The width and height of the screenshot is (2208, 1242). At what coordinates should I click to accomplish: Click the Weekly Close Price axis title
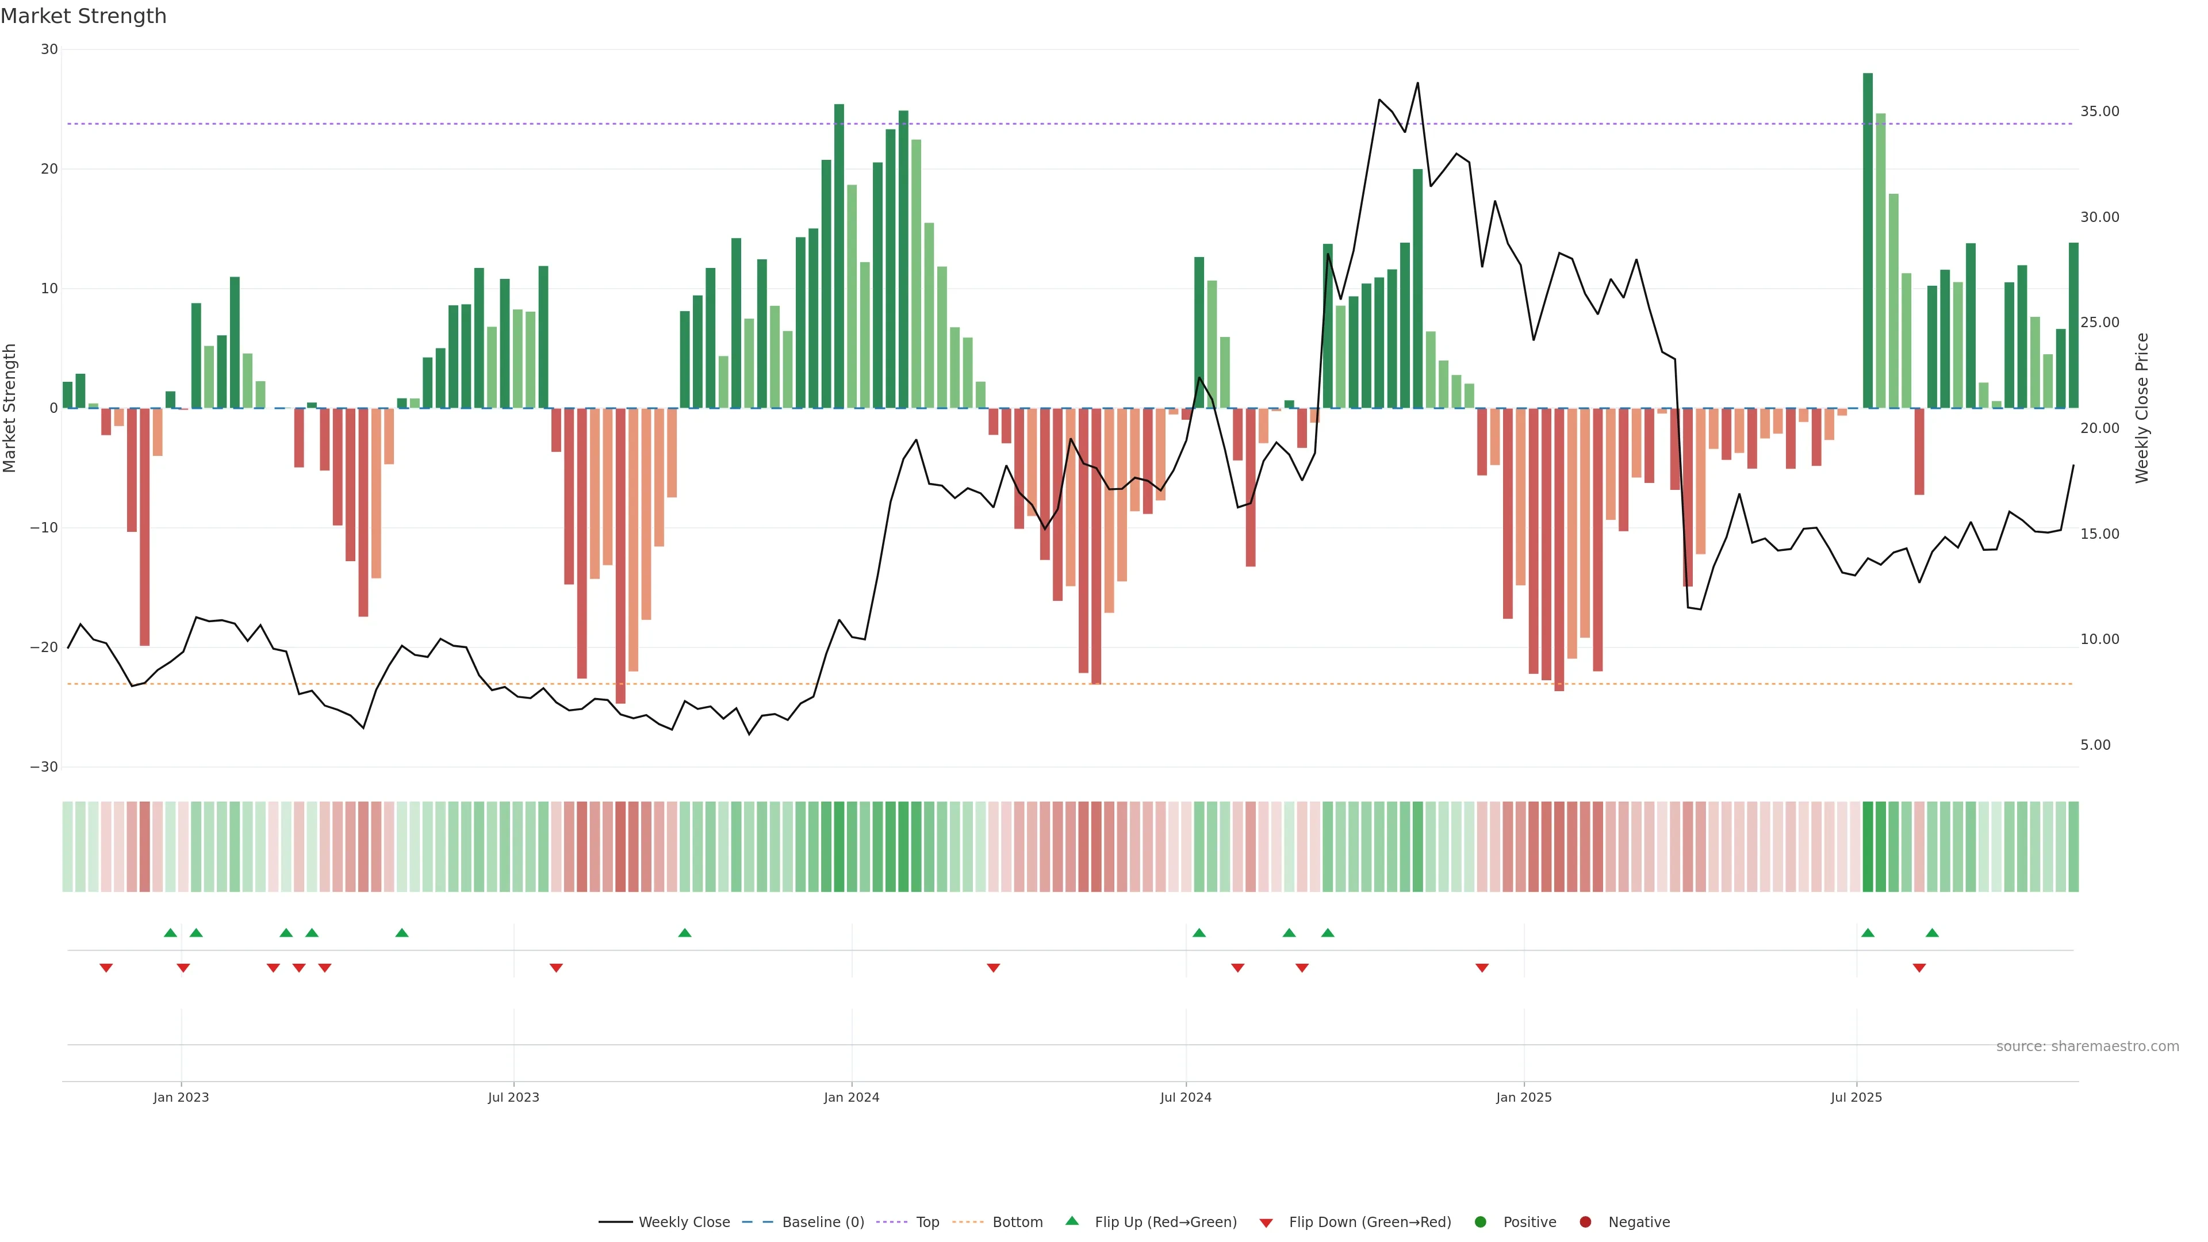tap(2141, 408)
